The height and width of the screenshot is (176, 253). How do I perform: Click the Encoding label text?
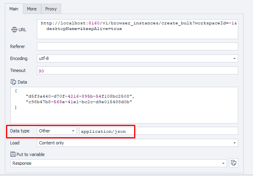coord(19,58)
